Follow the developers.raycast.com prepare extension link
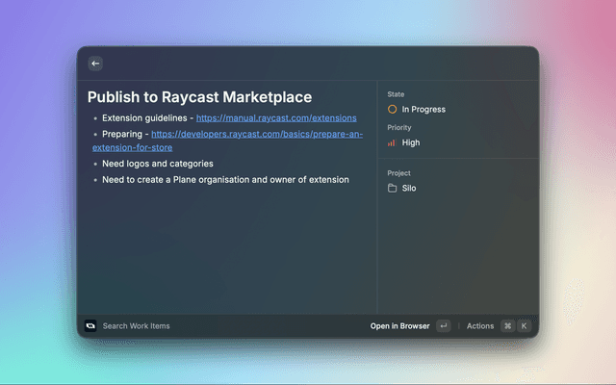616x385 pixels. coord(256,134)
